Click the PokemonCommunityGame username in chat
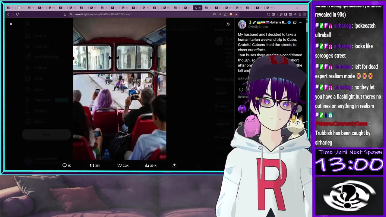 point(341,124)
